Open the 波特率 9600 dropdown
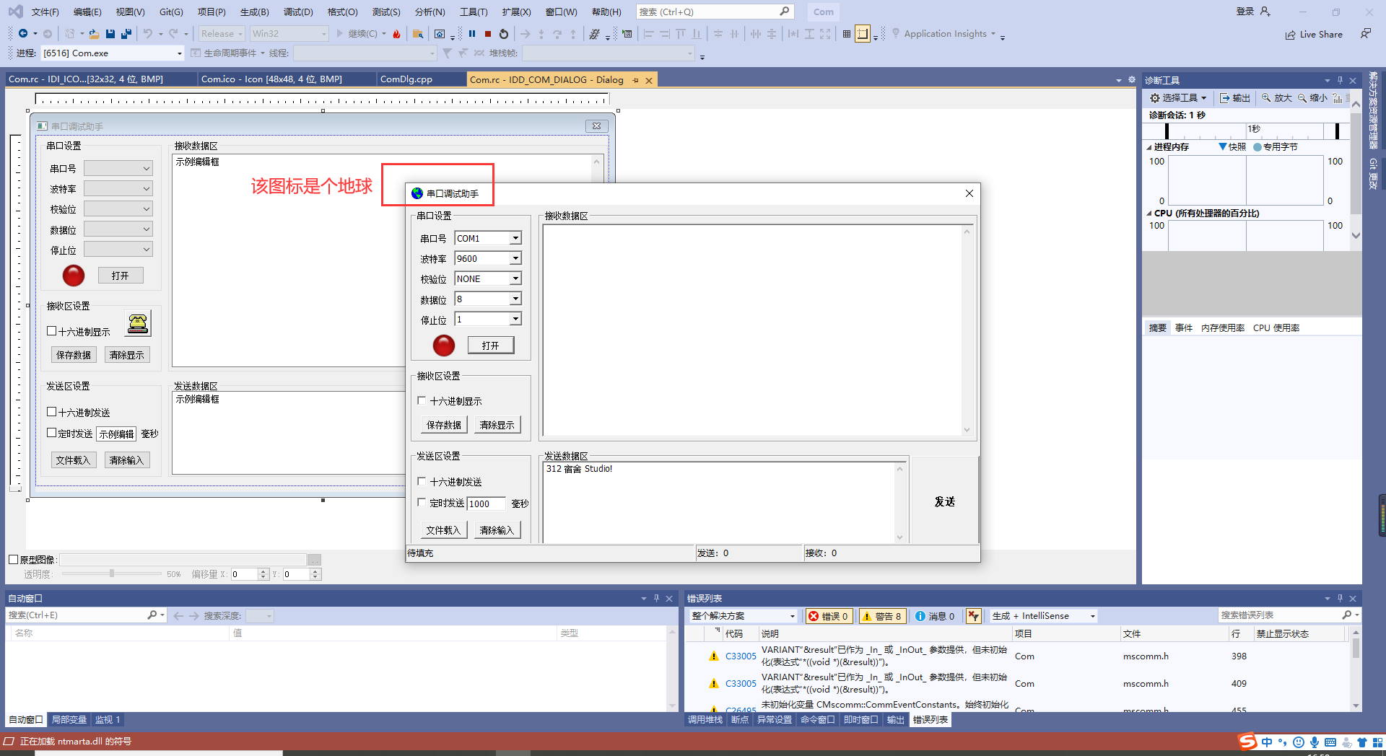The image size is (1386, 756). [x=515, y=258]
